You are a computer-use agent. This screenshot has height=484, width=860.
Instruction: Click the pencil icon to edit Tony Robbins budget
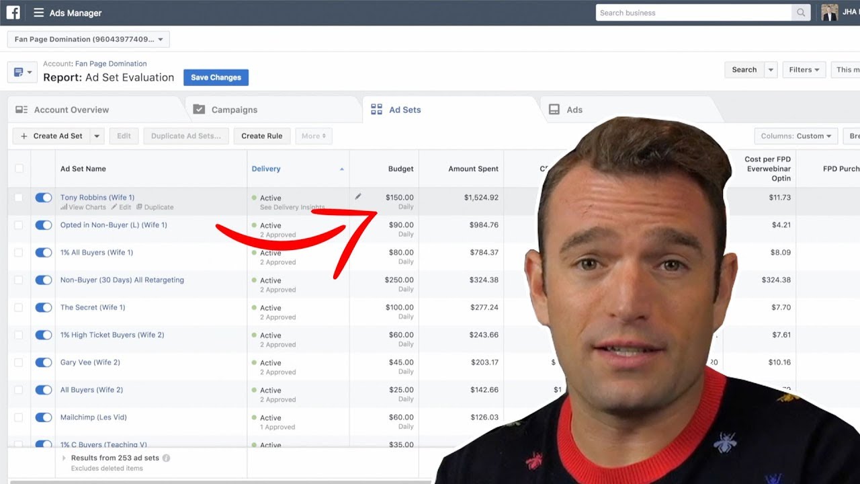[358, 197]
